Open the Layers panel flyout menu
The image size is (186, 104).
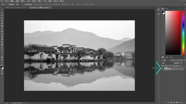click(185, 57)
